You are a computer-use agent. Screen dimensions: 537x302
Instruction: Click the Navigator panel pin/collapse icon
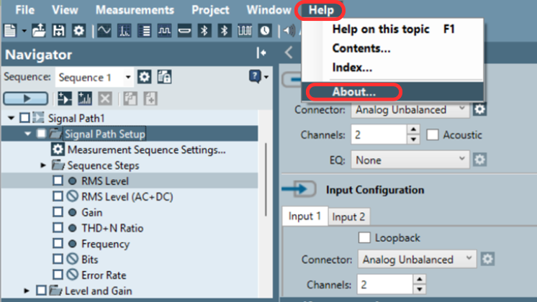261,54
